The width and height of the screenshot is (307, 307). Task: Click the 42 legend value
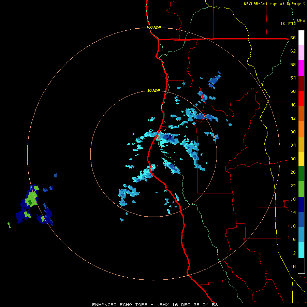293,118
